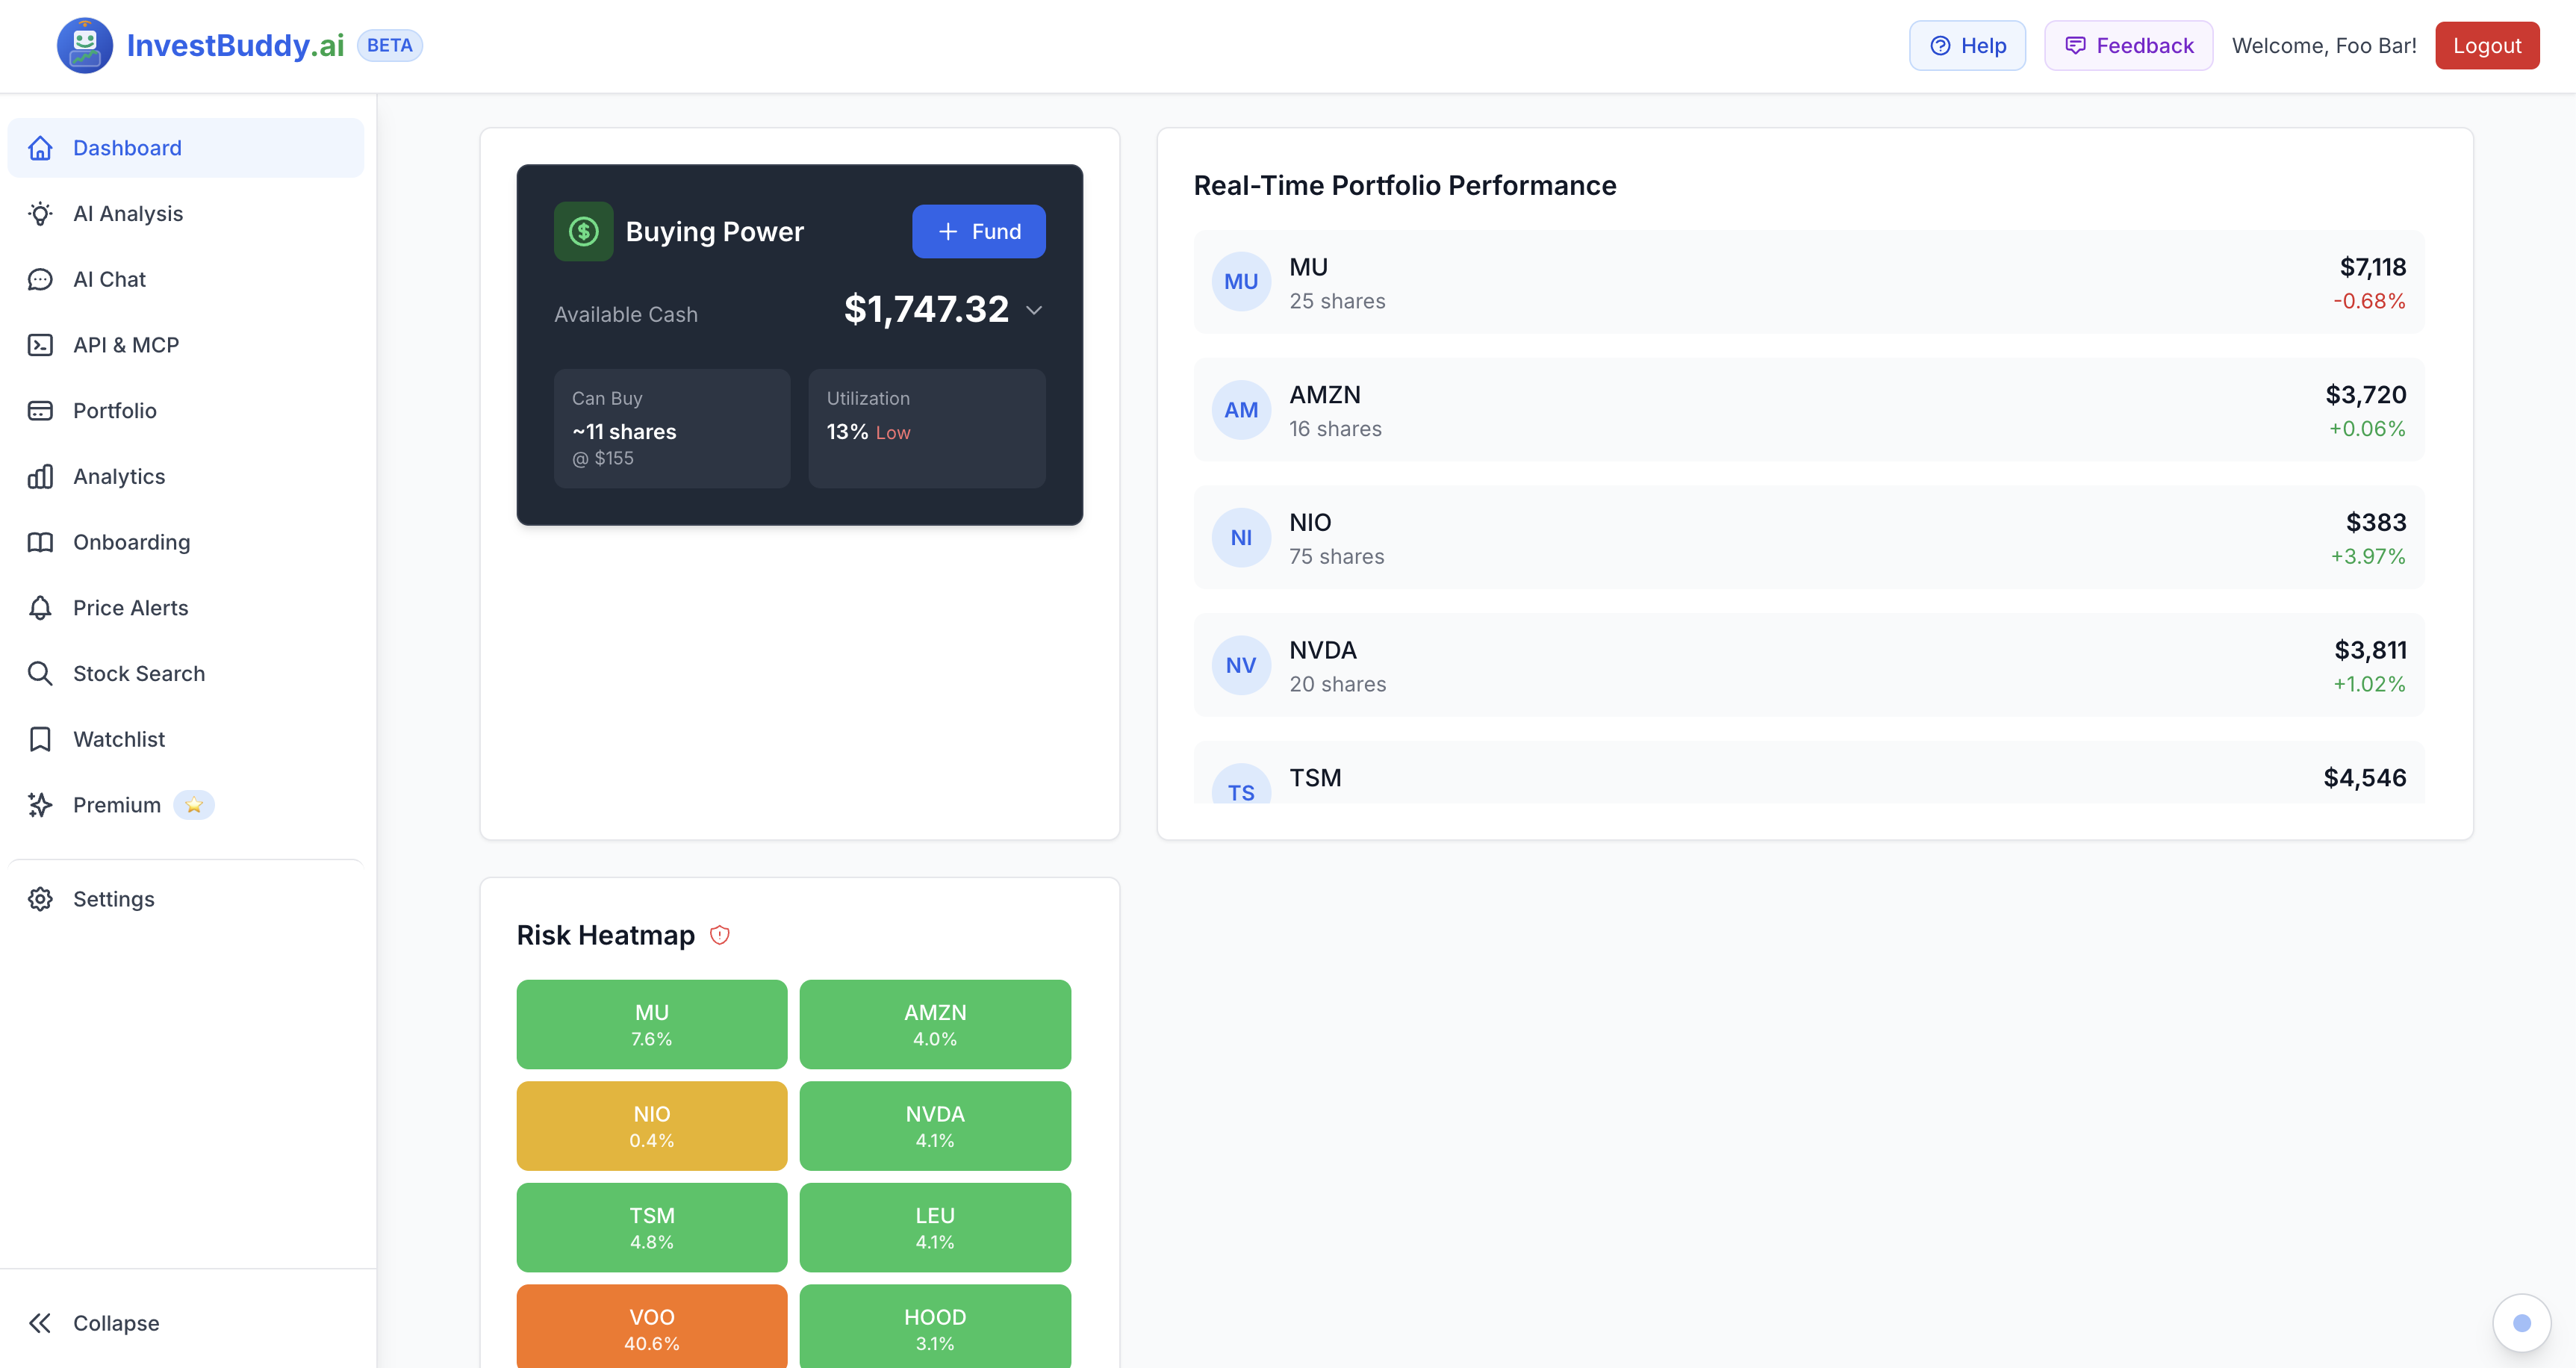This screenshot has height=1368, width=2576.
Task: Select the Stock Search magnifier icon
Action: click(40, 673)
